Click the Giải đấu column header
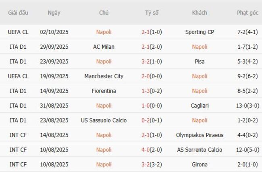 tap(18, 12)
